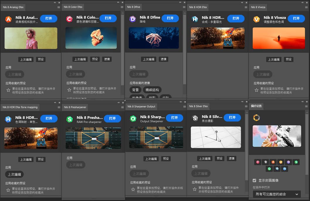Click the green S logo in Presharpener panel header
The image size is (310, 201).
[x=70, y=119]
